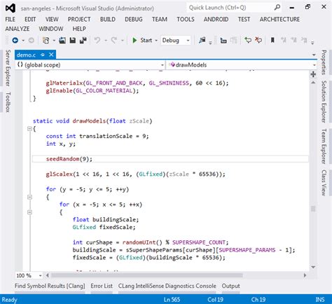Open the Debug configuration combo box
This screenshot has height=304, width=332.
point(176,41)
